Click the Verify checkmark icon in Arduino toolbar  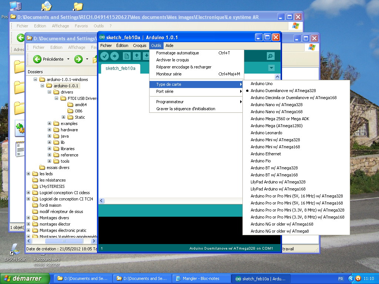point(105,56)
